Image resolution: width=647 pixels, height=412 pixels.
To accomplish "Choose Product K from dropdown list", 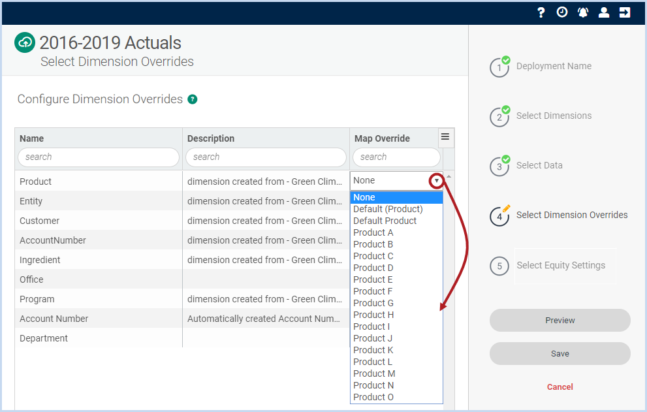I will [396, 350].
